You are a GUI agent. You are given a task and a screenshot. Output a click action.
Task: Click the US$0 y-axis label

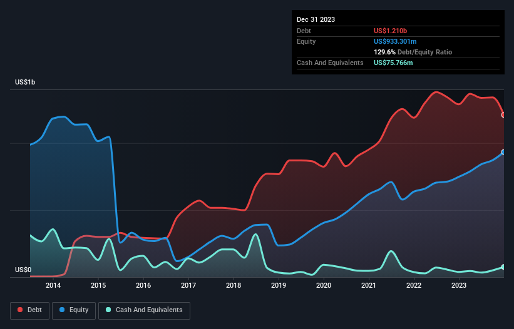pyautogui.click(x=23, y=270)
